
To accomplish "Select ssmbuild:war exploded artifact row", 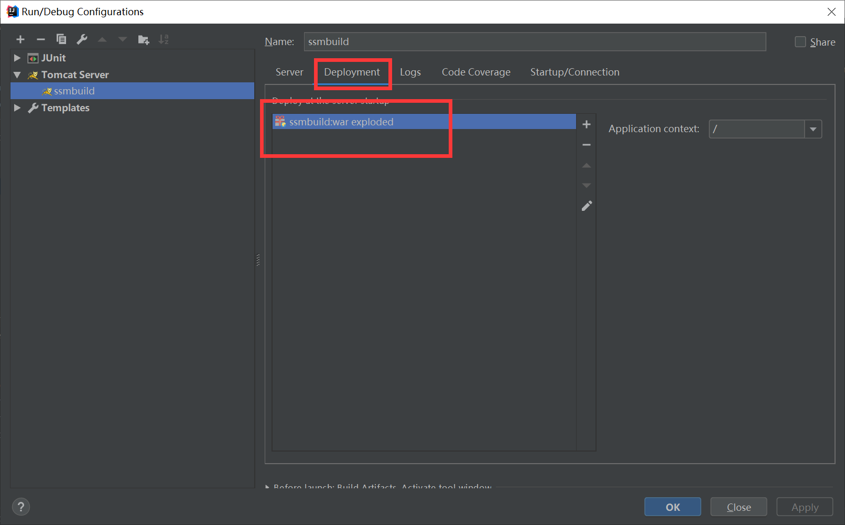I will (424, 122).
